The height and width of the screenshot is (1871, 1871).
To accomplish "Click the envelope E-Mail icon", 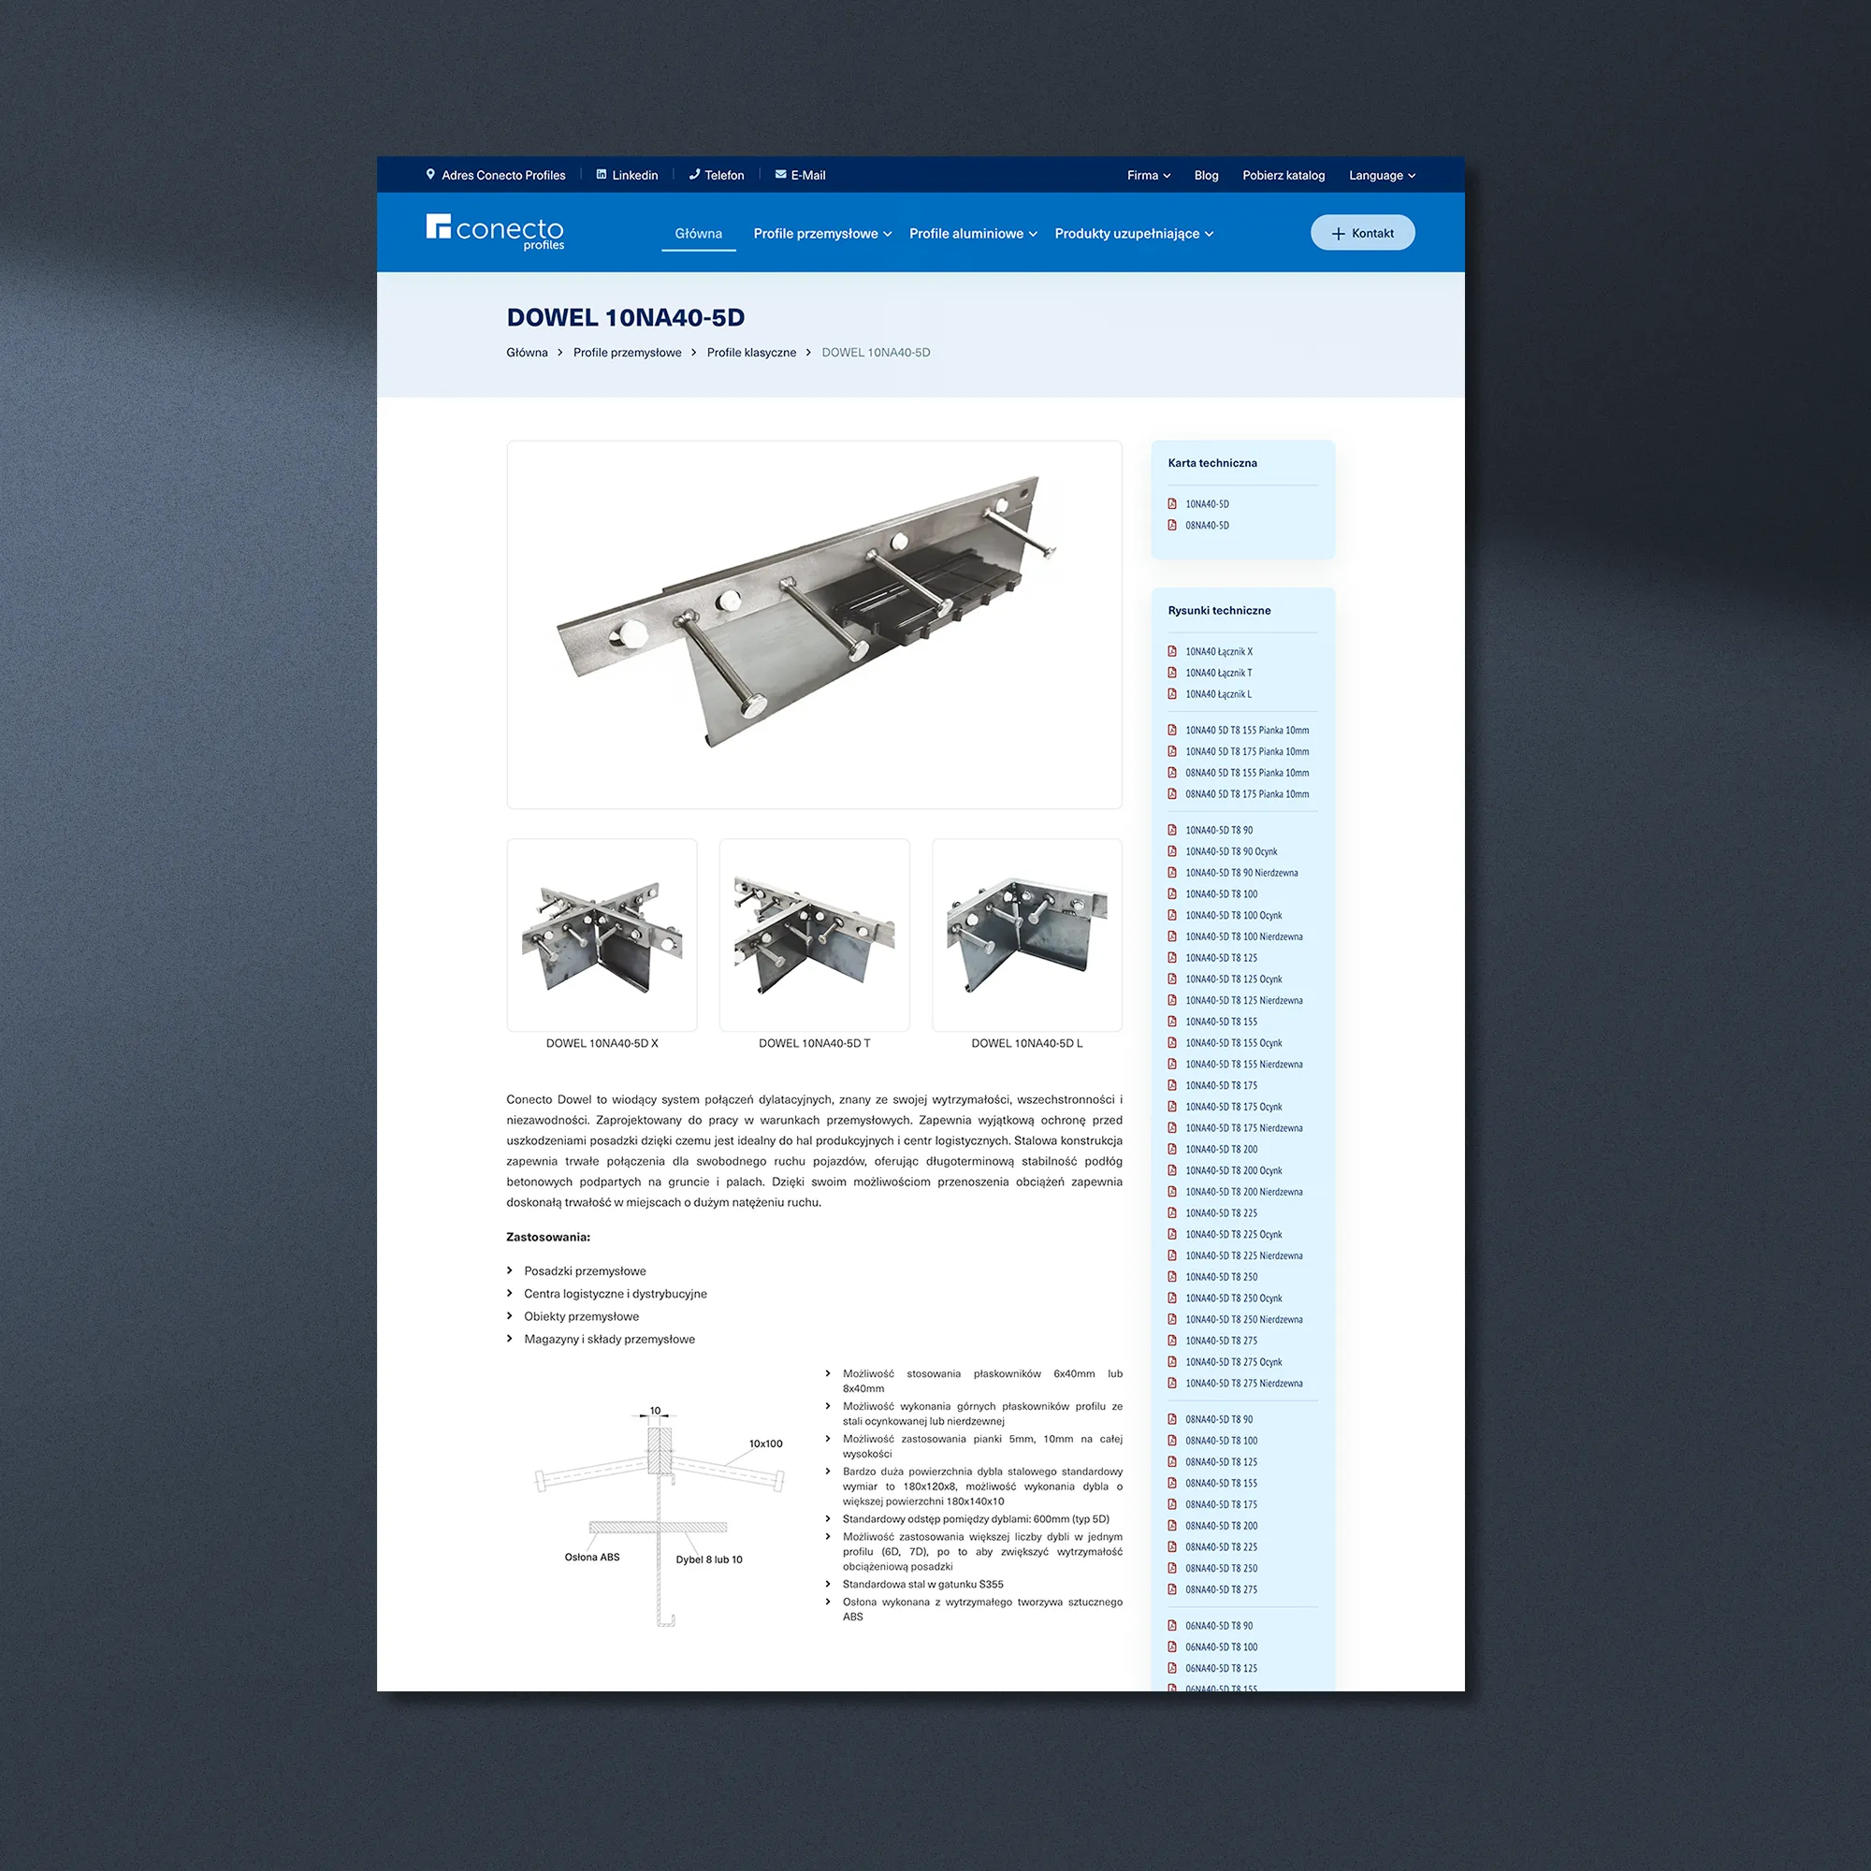I will pos(780,175).
